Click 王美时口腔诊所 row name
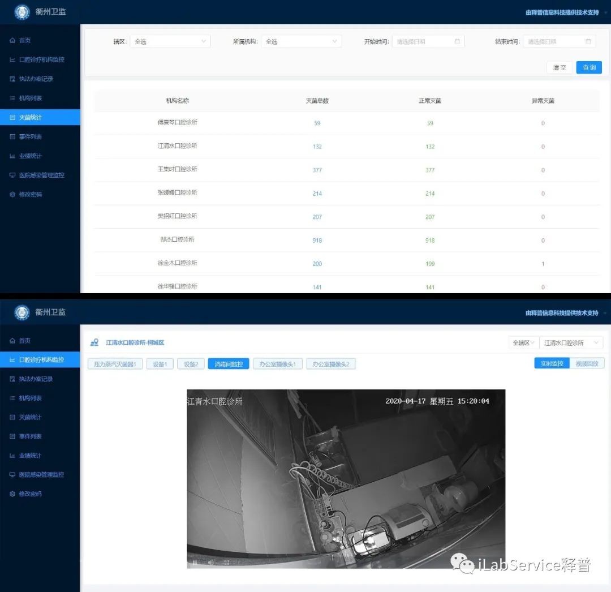The width and height of the screenshot is (611, 592). [177, 169]
